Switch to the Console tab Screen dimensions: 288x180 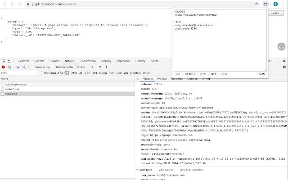pyautogui.click(x=39, y=61)
